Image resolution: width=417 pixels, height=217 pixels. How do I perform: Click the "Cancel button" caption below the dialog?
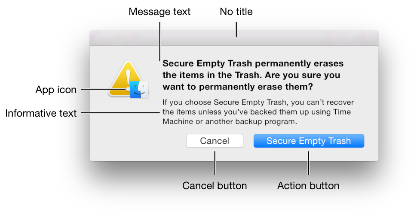click(x=215, y=186)
